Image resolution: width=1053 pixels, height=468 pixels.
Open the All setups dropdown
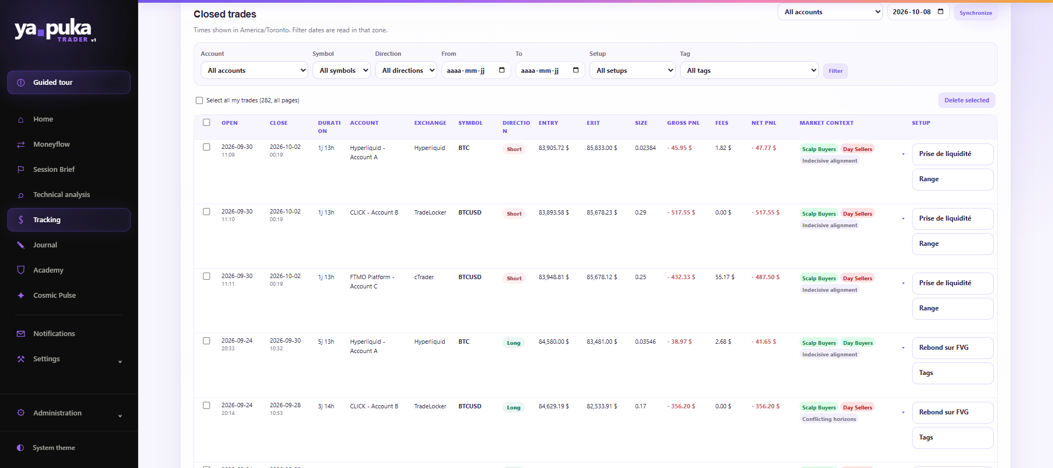point(632,70)
